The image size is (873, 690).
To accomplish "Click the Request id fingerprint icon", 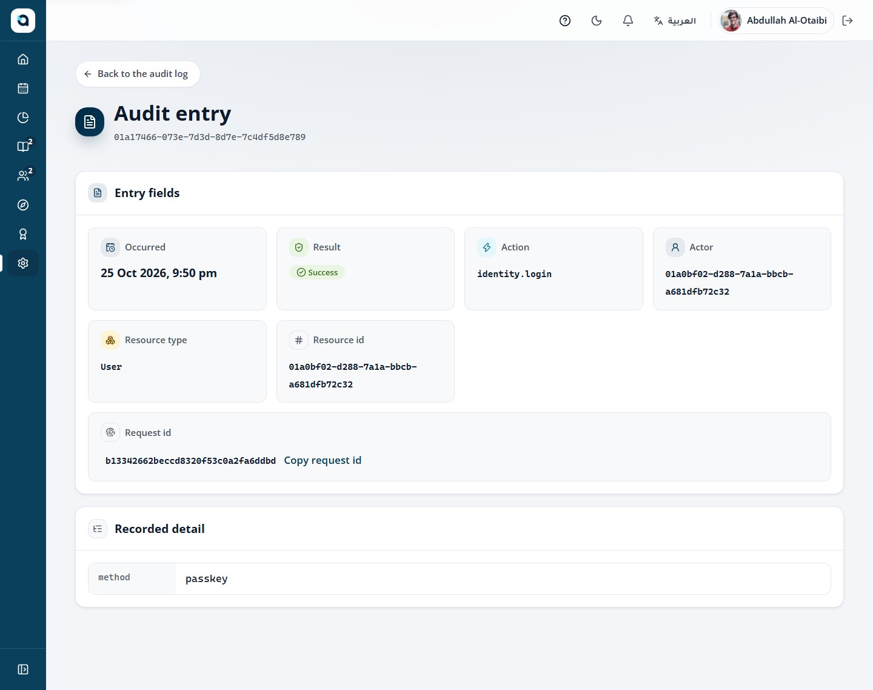I will pyautogui.click(x=110, y=433).
